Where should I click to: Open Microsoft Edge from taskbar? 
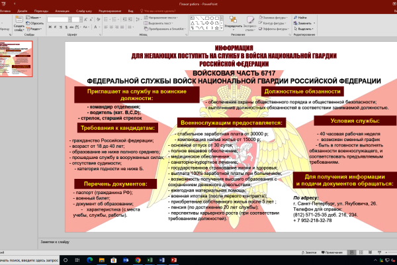pos(89,260)
